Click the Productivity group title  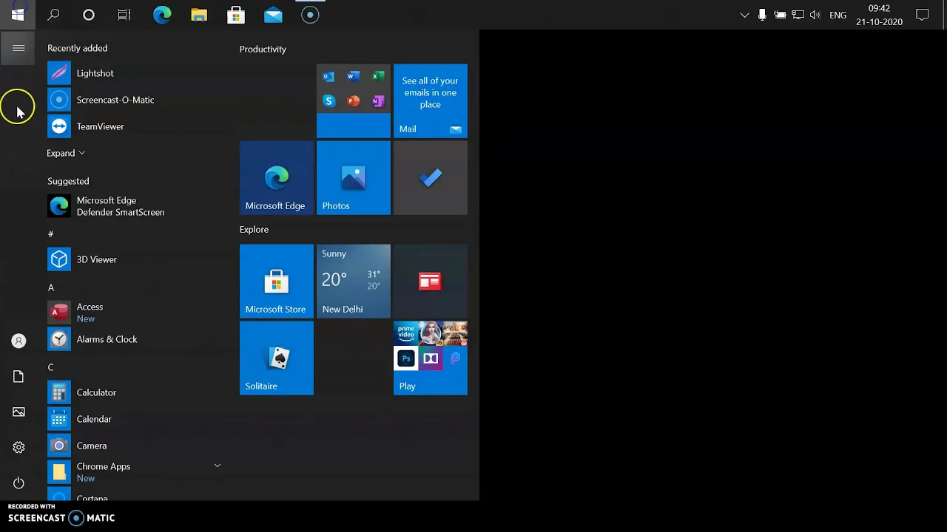(263, 49)
